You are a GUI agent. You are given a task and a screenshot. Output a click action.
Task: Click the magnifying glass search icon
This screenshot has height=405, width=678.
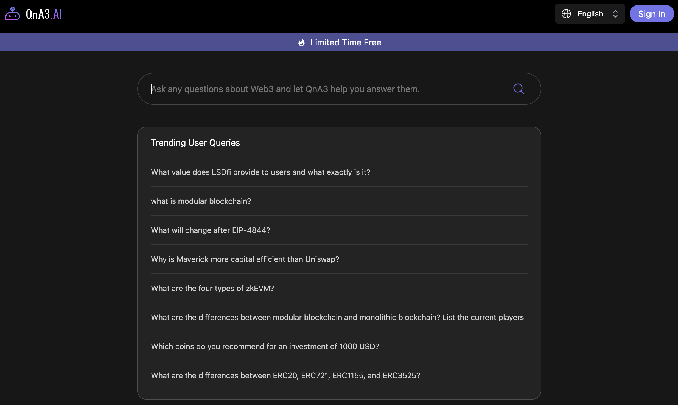[519, 89]
